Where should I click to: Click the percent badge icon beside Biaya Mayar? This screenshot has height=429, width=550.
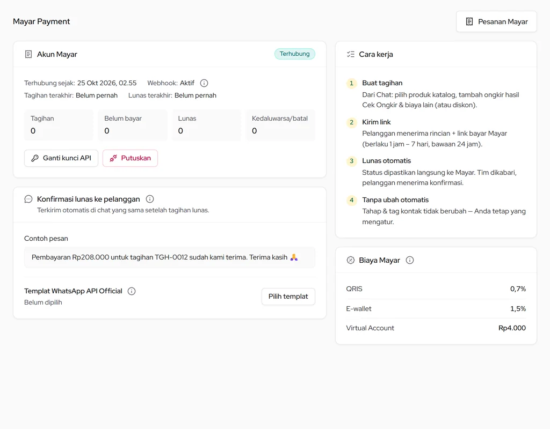[350, 260]
